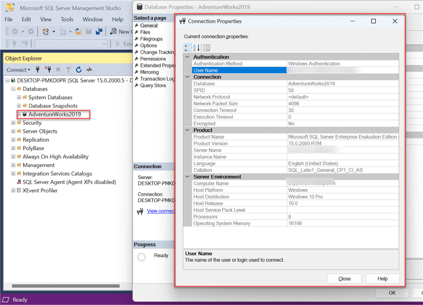423x305 pixels.
Task: Click the Property Pages icon in Connection Properties
Action: 207,48
